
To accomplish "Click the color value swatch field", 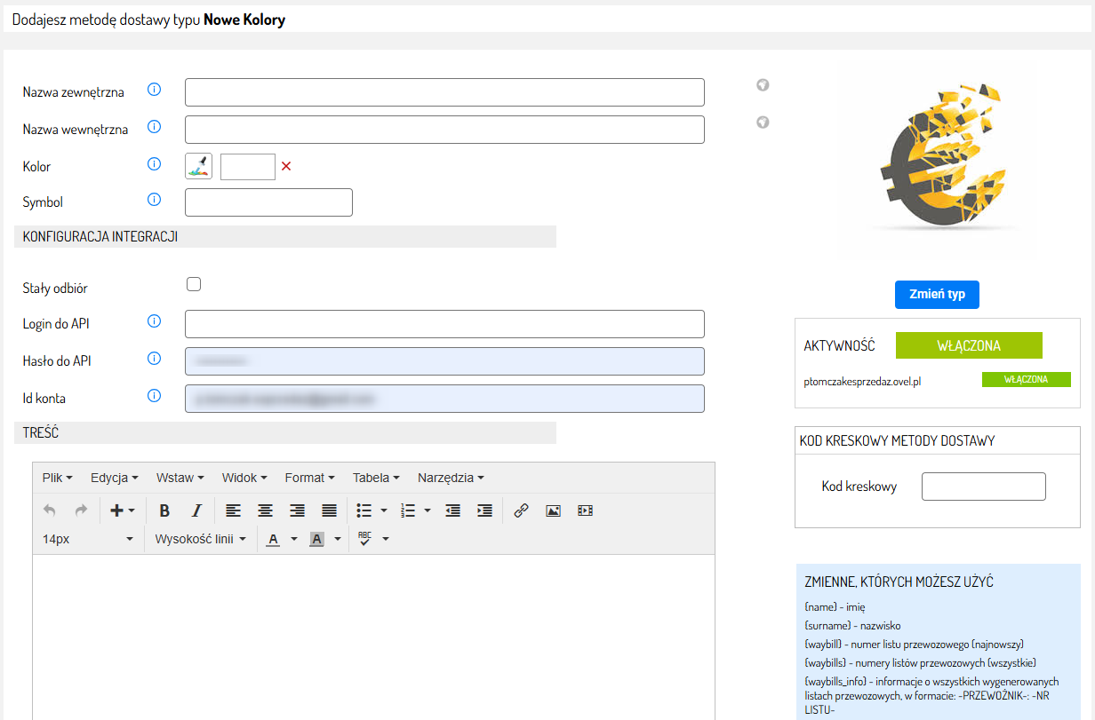I will pos(248,166).
